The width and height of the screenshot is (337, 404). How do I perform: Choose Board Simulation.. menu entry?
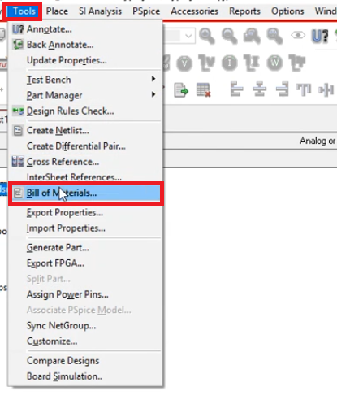tap(84, 376)
